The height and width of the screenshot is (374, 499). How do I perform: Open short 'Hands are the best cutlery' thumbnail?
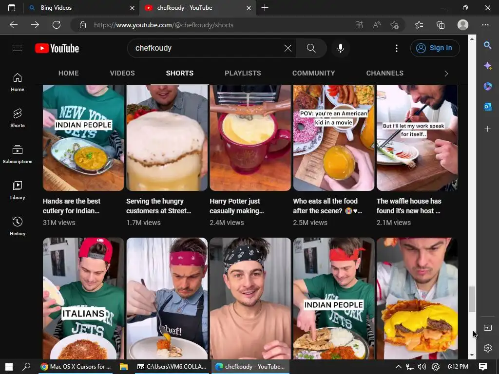click(x=83, y=138)
